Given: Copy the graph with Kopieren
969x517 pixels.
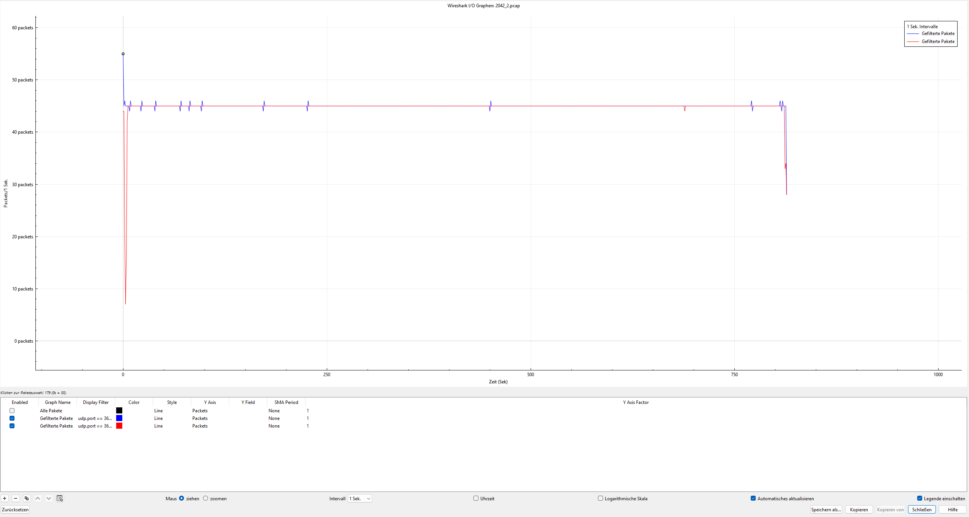Looking at the screenshot, I should pyautogui.click(x=859, y=509).
